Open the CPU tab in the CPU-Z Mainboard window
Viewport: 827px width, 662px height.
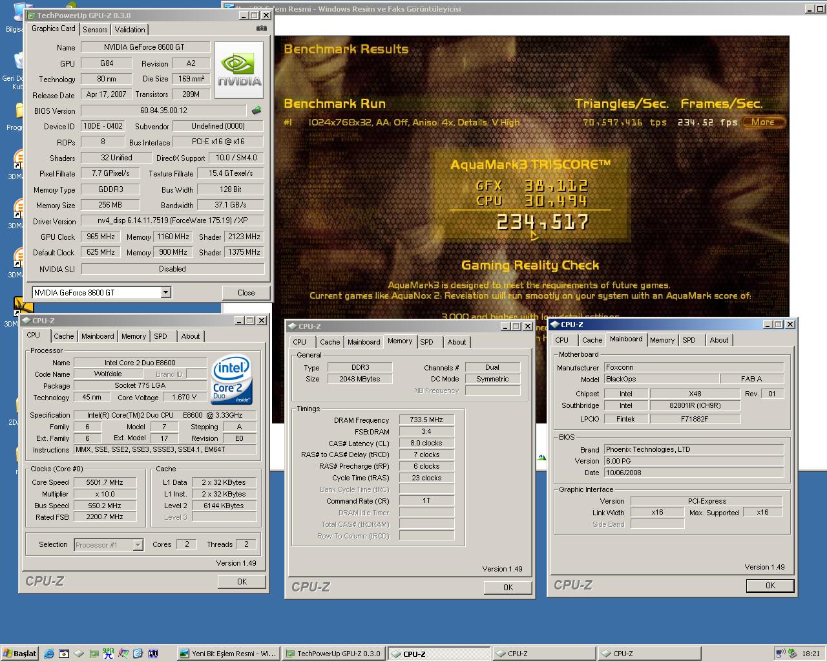tap(562, 340)
